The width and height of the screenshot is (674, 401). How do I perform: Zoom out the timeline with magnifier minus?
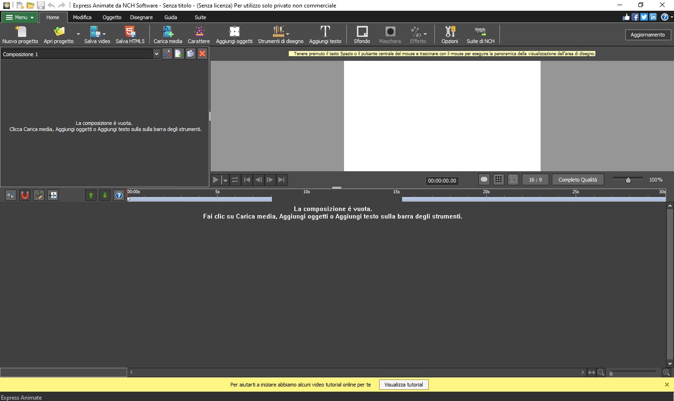[601, 372]
